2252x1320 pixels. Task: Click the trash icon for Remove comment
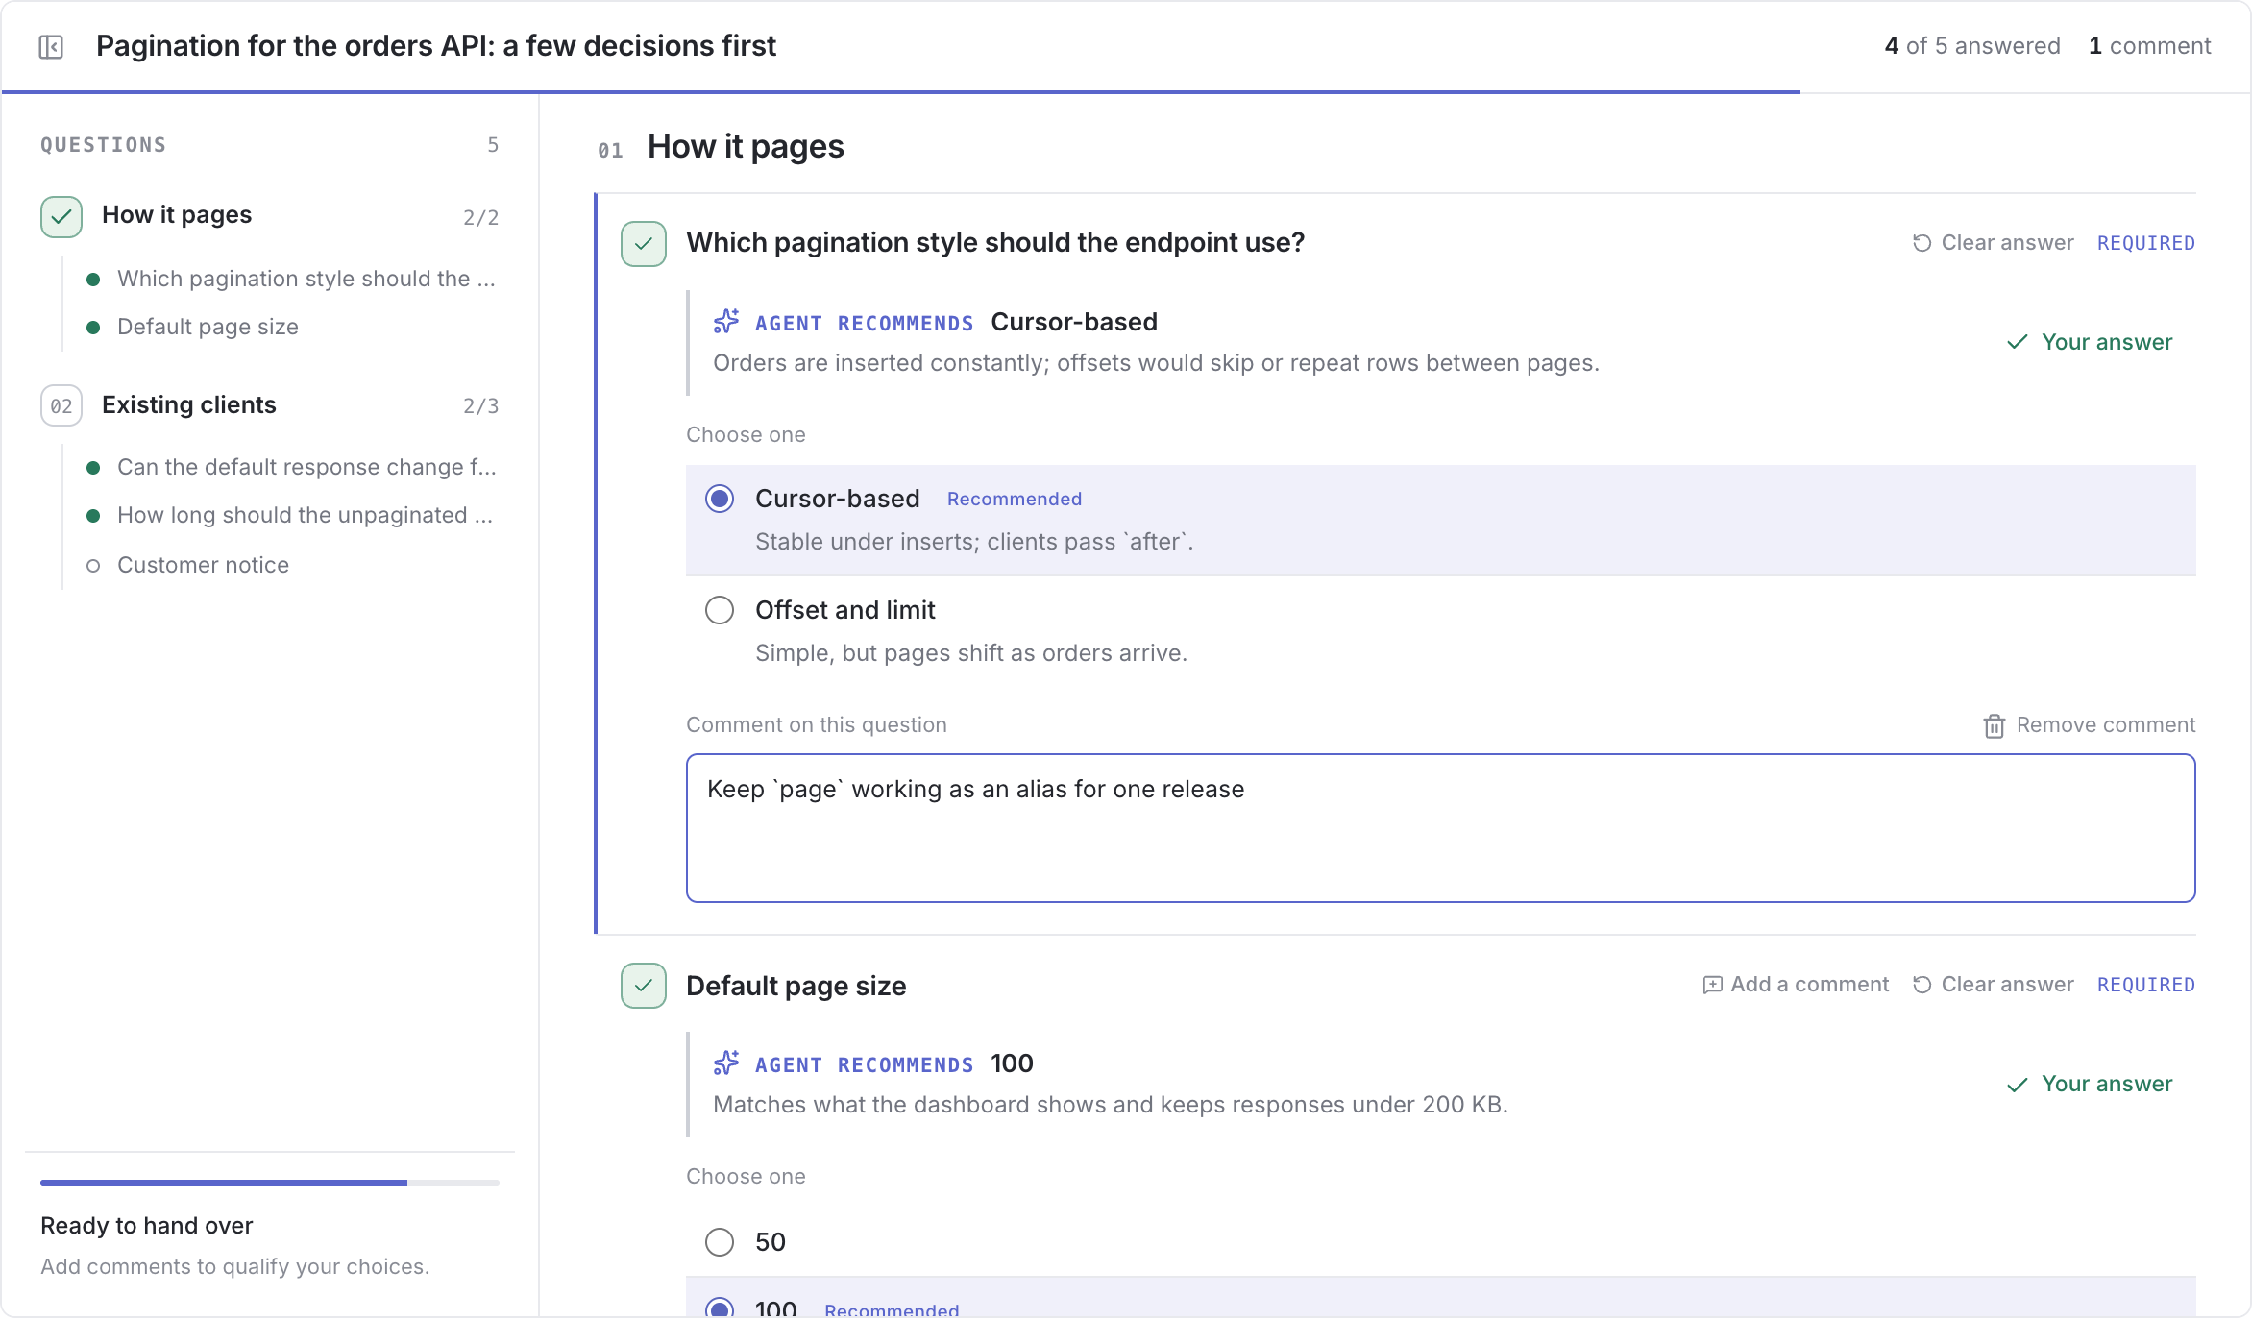(1995, 726)
